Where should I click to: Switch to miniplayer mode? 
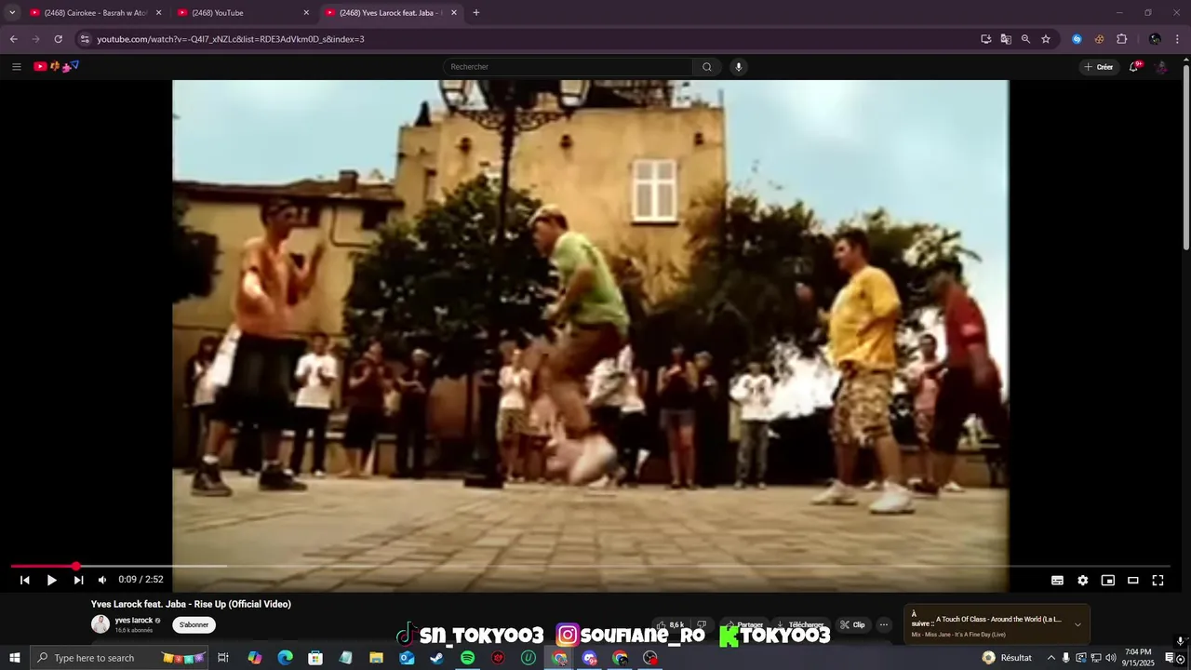[1108, 580]
